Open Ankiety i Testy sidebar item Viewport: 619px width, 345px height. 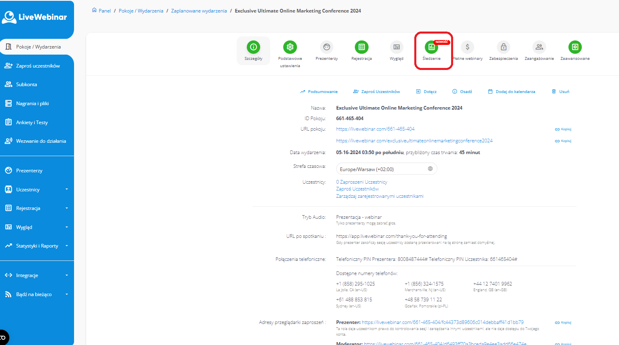32,123
